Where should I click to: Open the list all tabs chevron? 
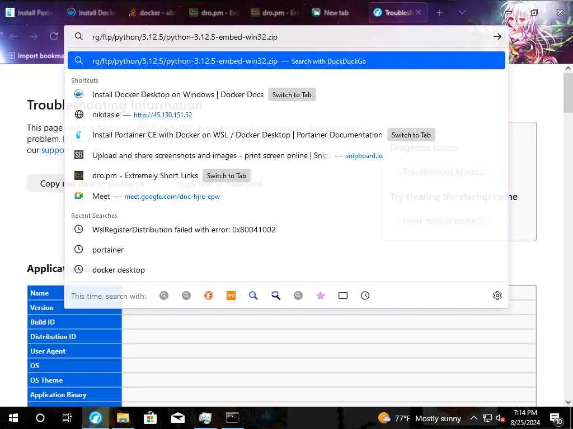coord(462,12)
